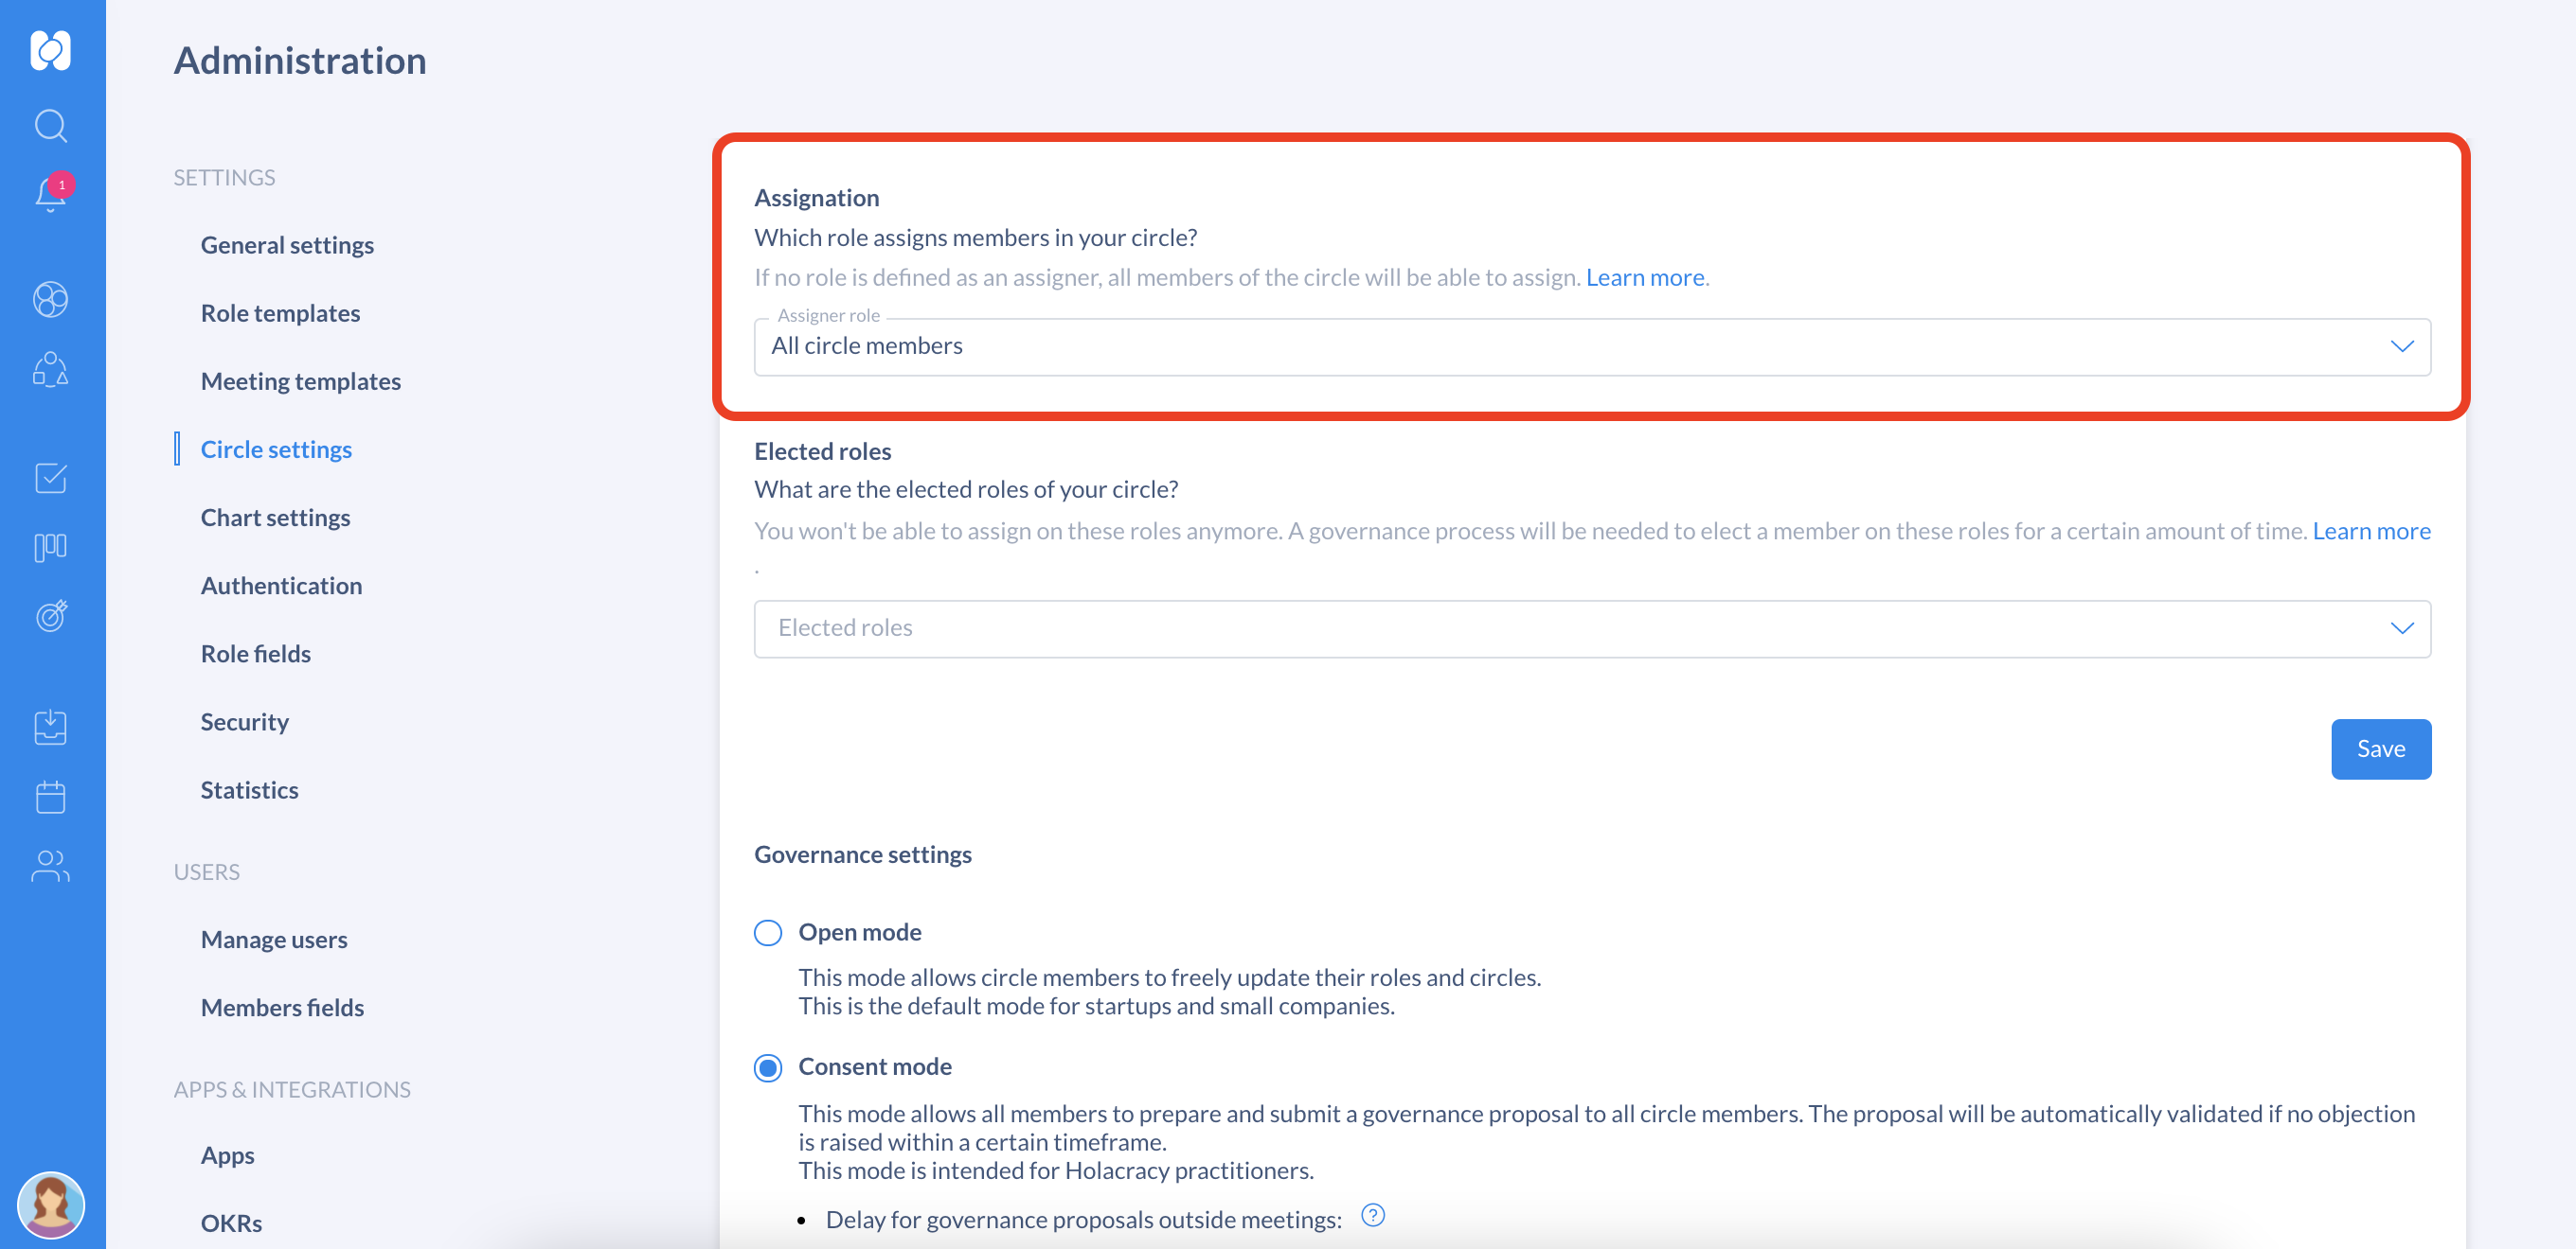Click the APPS & INTEGRATIONS label
This screenshot has height=1249, width=2576.
(292, 1089)
